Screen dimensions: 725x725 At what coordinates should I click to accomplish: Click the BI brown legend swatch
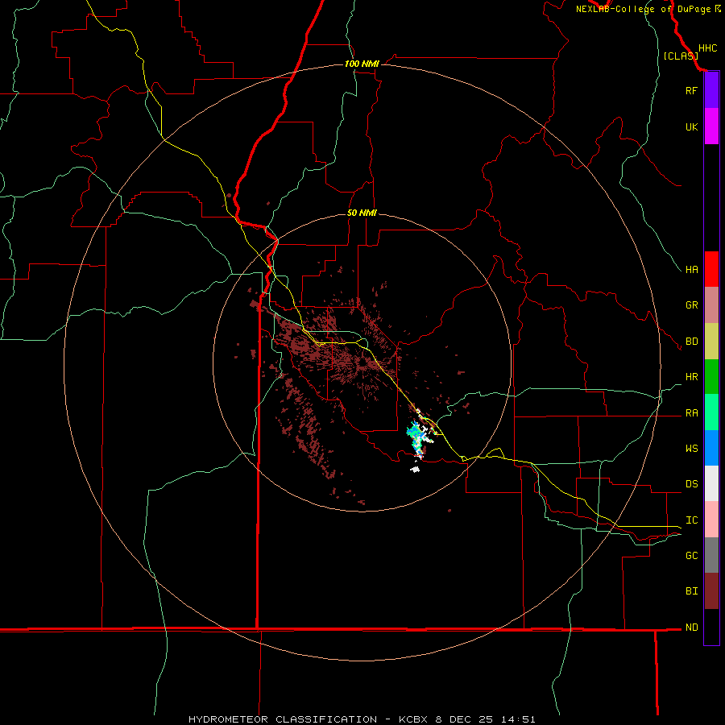coord(711,591)
